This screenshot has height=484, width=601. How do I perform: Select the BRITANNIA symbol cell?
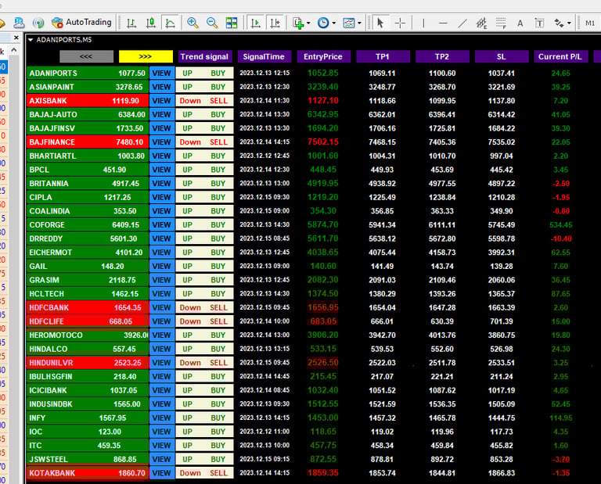pos(88,184)
